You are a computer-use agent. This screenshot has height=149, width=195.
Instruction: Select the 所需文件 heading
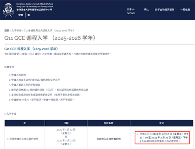9,67
